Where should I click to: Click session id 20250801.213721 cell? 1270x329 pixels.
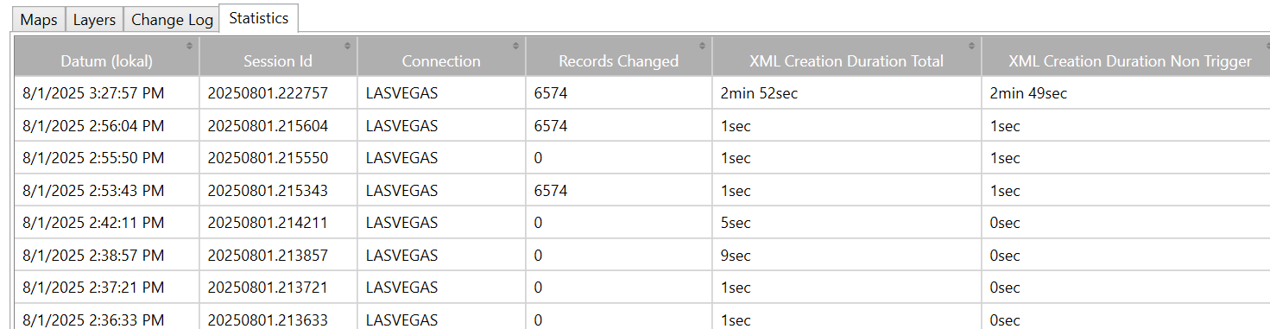[x=278, y=288]
